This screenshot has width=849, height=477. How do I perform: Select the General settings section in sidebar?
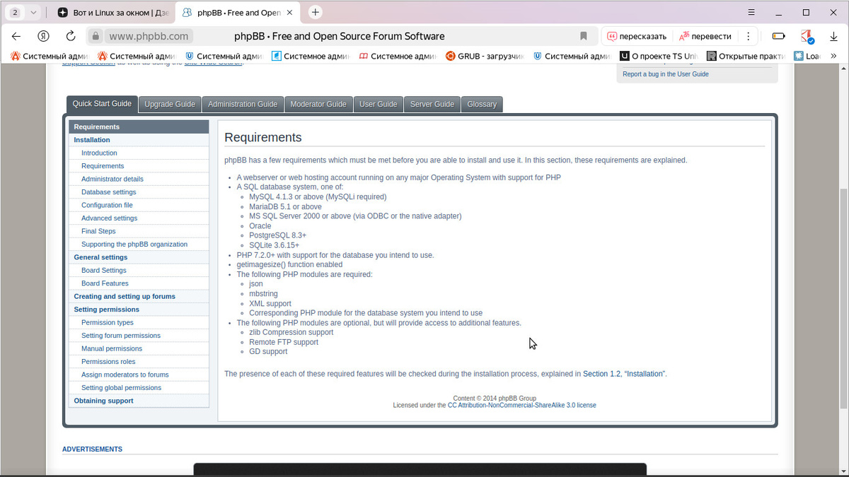point(139,257)
